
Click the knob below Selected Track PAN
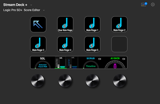pyautogui.click(x=38, y=81)
